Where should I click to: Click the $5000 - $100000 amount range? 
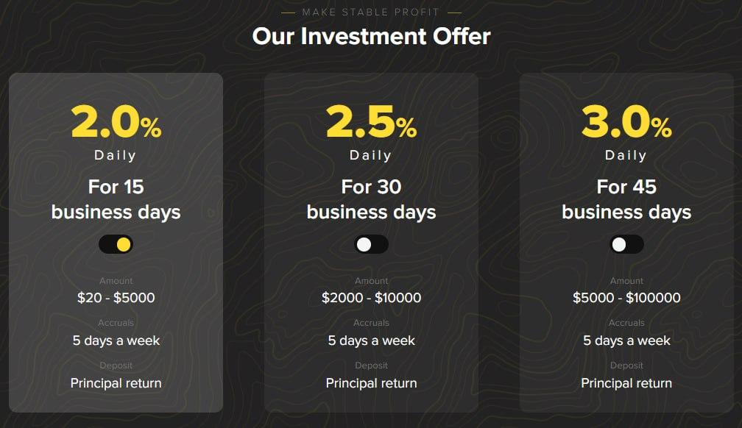626,298
